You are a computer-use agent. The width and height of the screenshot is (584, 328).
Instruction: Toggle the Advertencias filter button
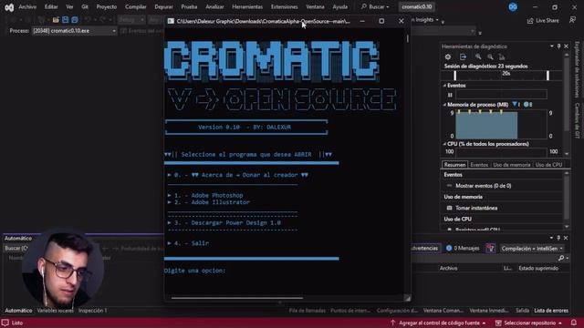425,248
